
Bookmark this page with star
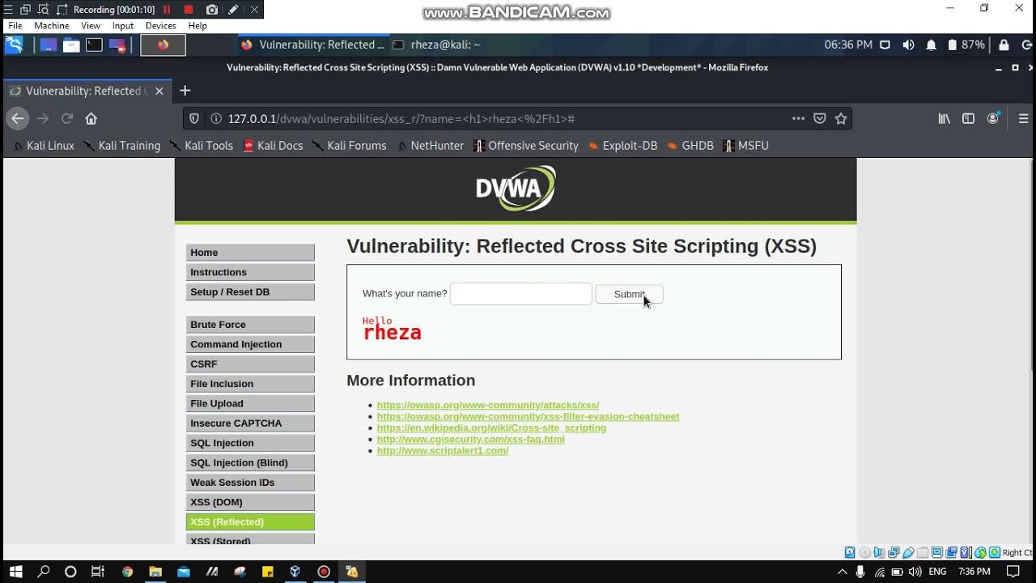click(841, 118)
